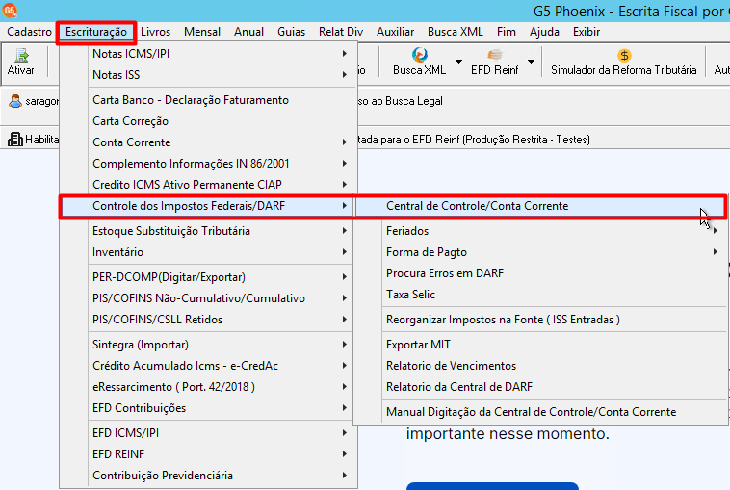The height and width of the screenshot is (490, 730).
Task: Expand the Conta Corrente submenu
Action: (208, 142)
